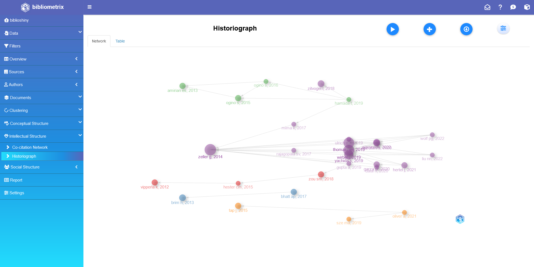Click the question mark help icon
The height and width of the screenshot is (267, 534).
(x=500, y=7)
